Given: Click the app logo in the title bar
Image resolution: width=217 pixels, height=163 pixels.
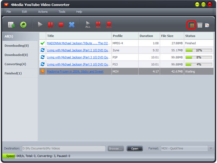Looking at the screenshot, I should (6, 5).
